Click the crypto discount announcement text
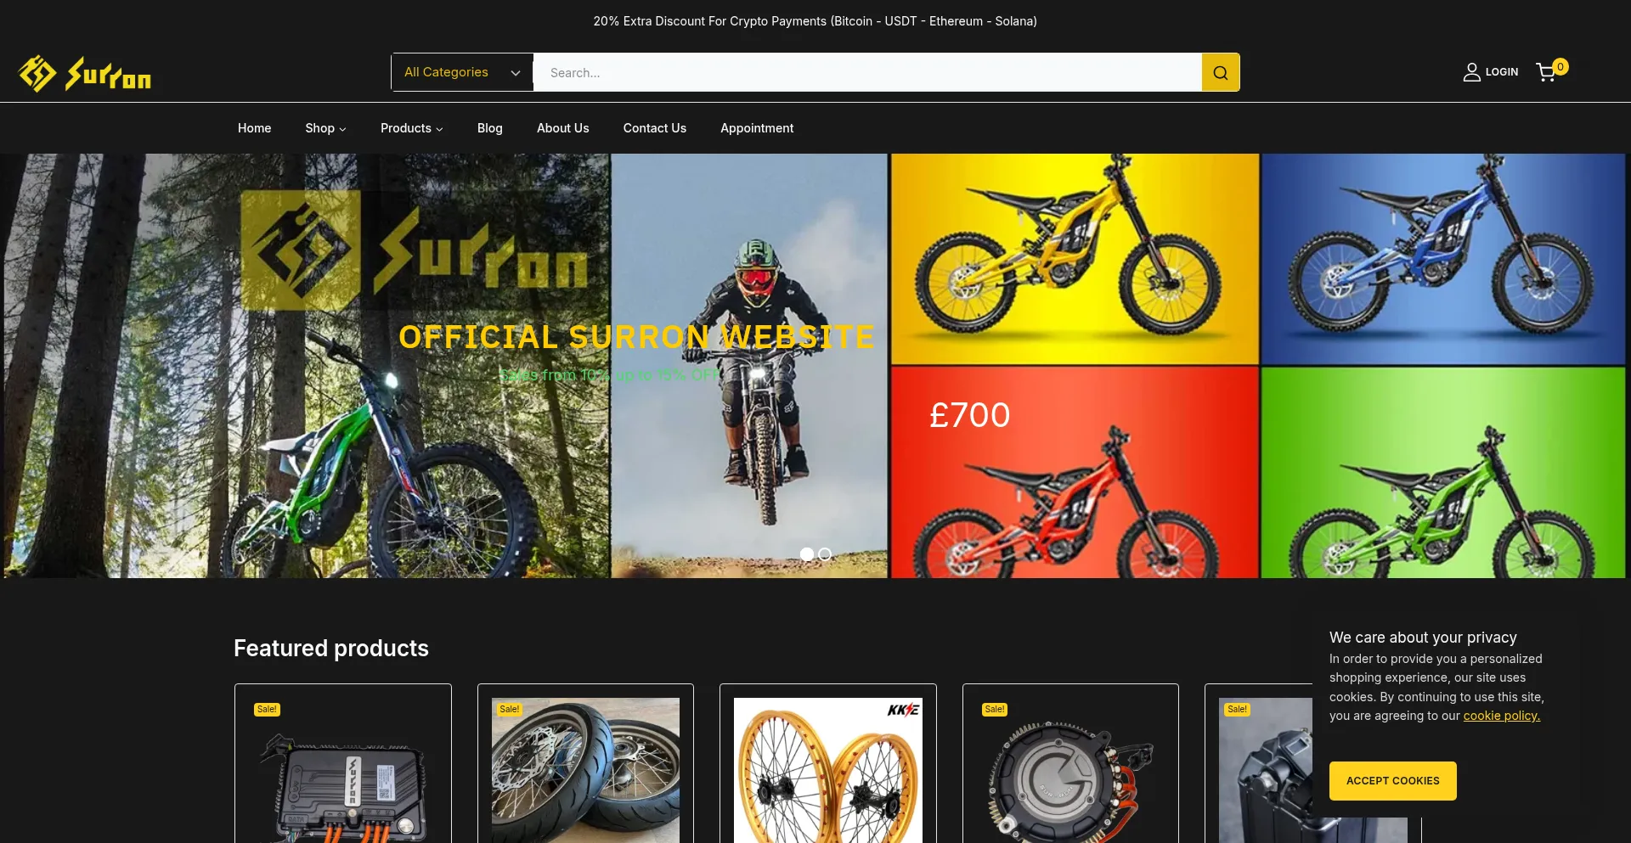This screenshot has height=843, width=1631. point(815,21)
